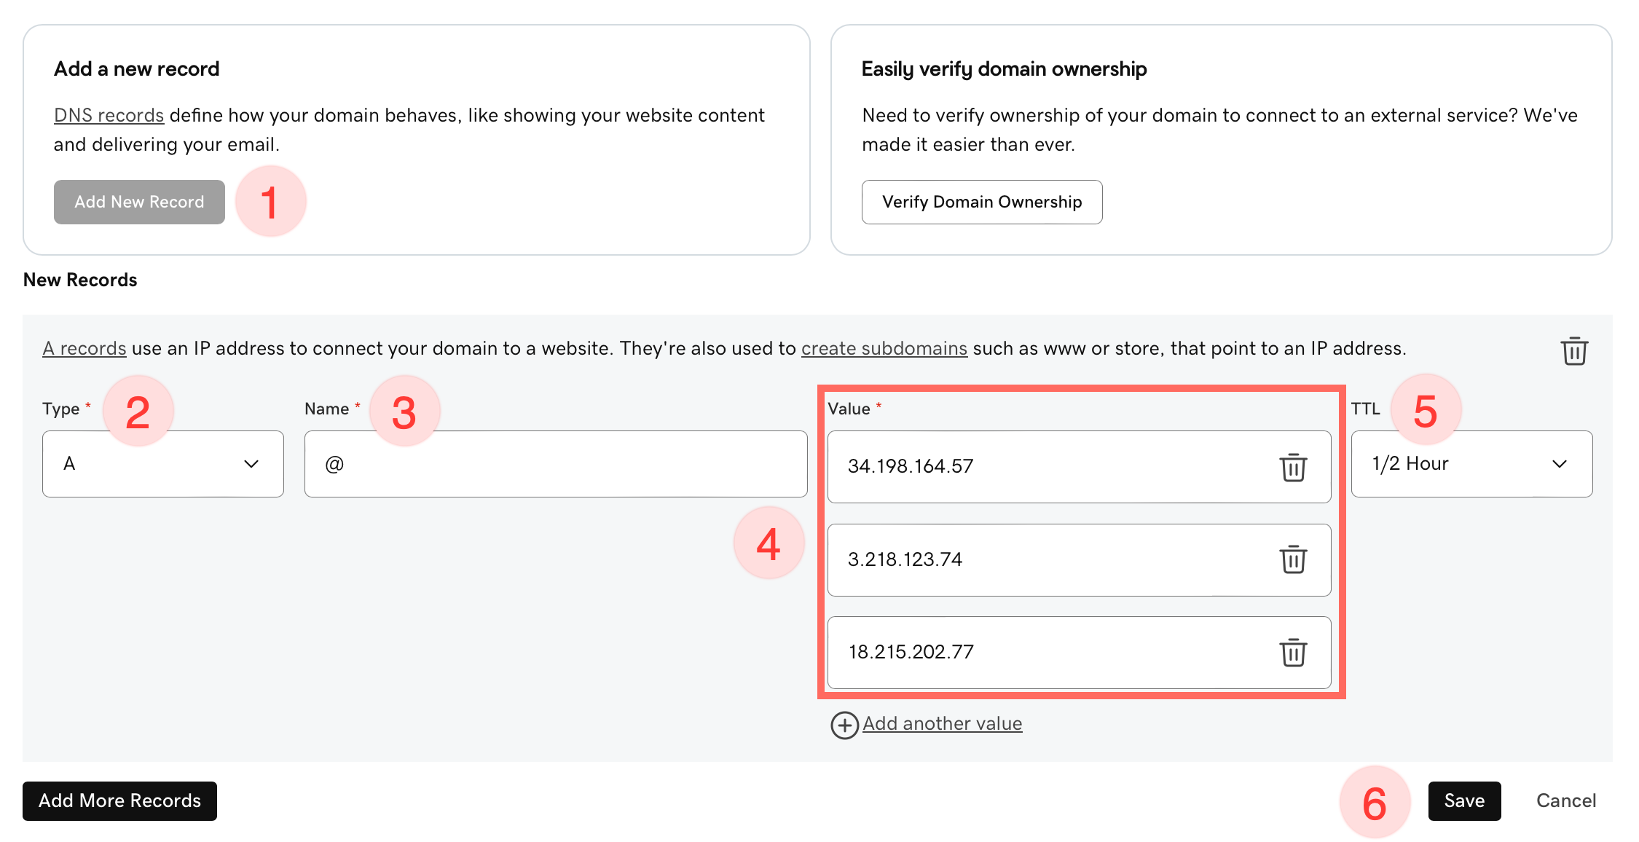The height and width of the screenshot is (842, 1639).
Task: Follow the A records help link
Action: pos(84,348)
